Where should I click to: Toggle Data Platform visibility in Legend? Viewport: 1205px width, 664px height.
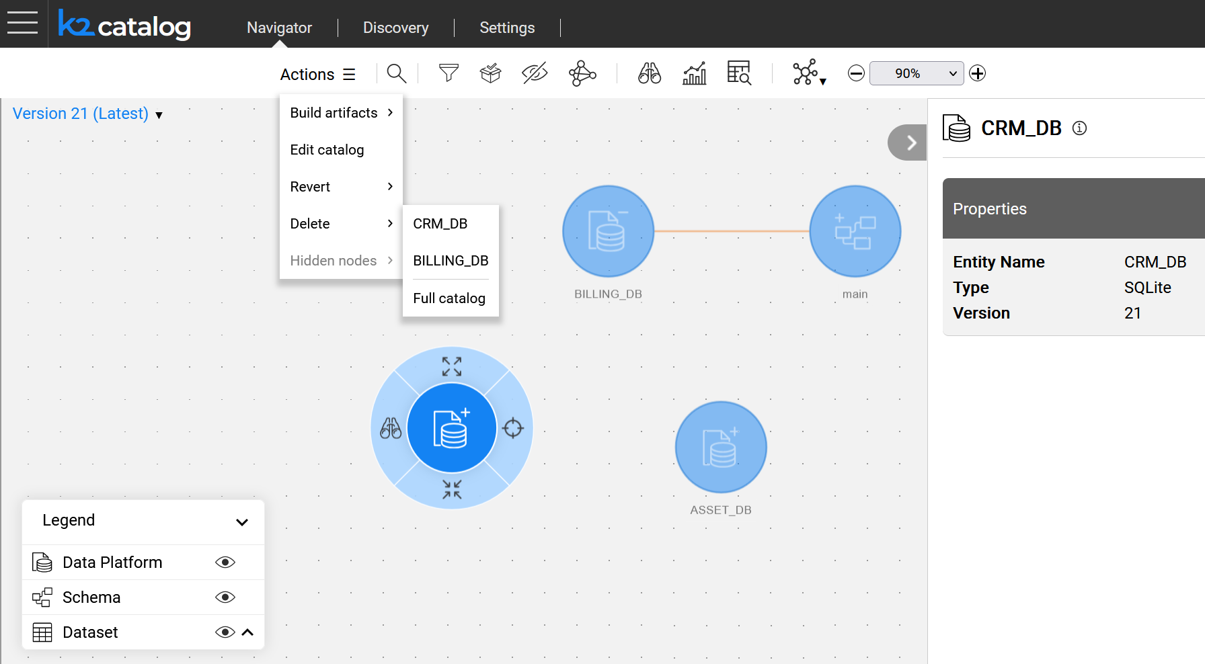point(225,563)
